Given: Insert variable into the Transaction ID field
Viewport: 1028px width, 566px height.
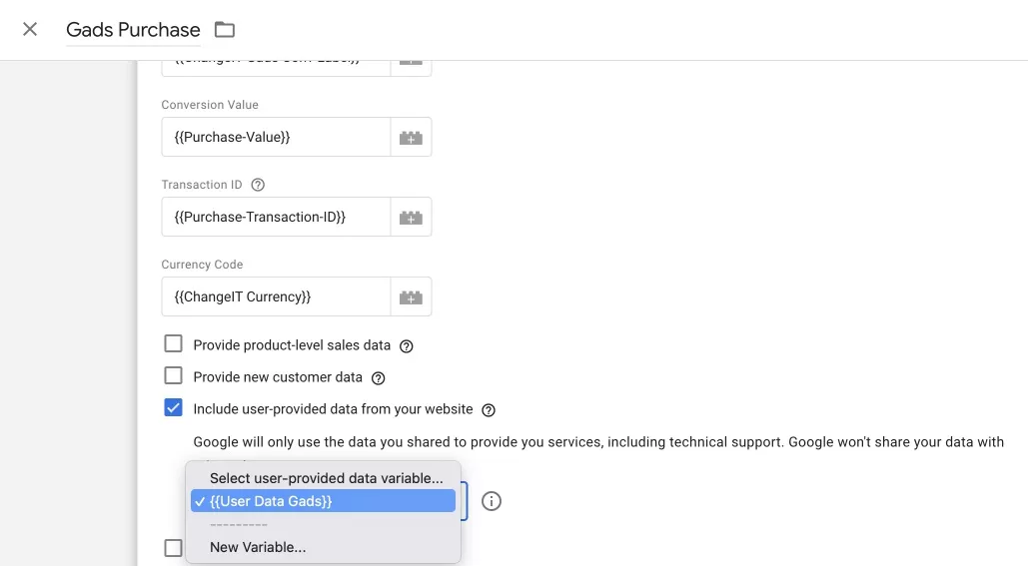Looking at the screenshot, I should tap(411, 217).
